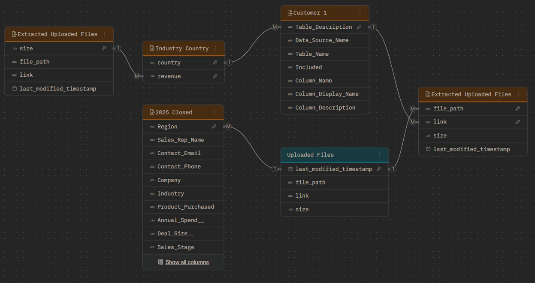Select the Included column row
Screen dimensions: 535x283
(325, 67)
